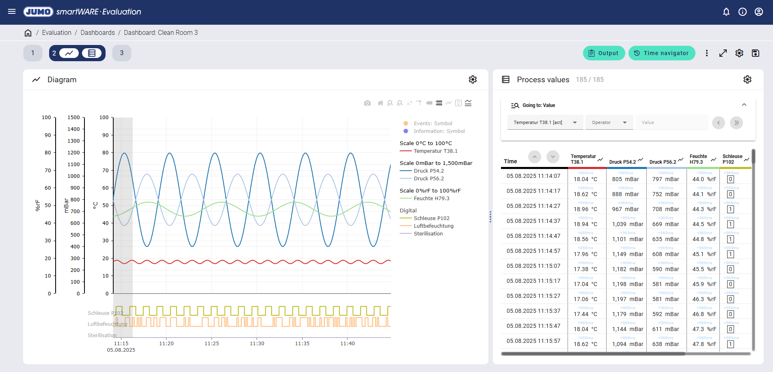Image resolution: width=773 pixels, height=372 pixels.
Task: Click the Value input field
Action: pyautogui.click(x=671, y=122)
